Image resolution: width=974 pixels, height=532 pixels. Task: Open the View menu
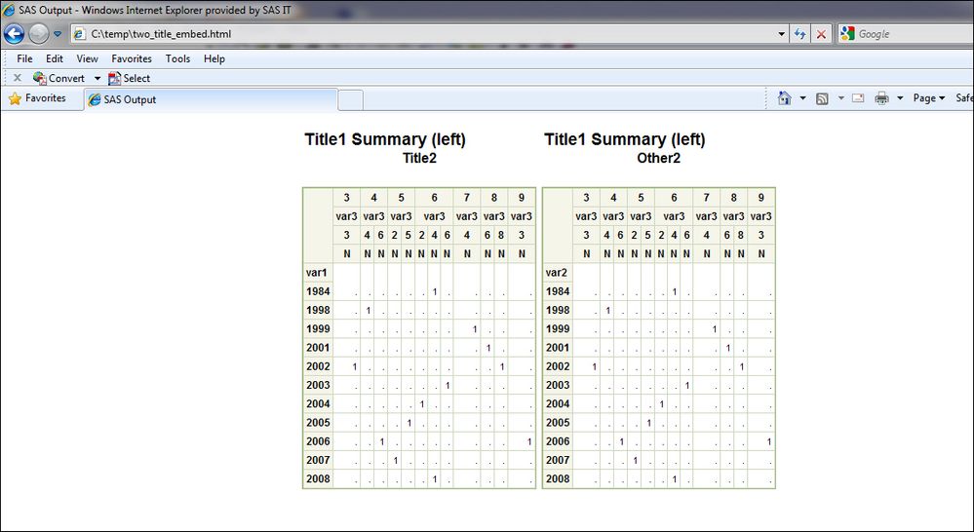click(87, 58)
